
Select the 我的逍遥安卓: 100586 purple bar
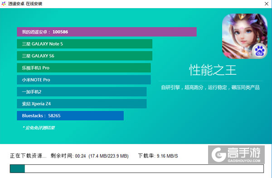coord(107,32)
